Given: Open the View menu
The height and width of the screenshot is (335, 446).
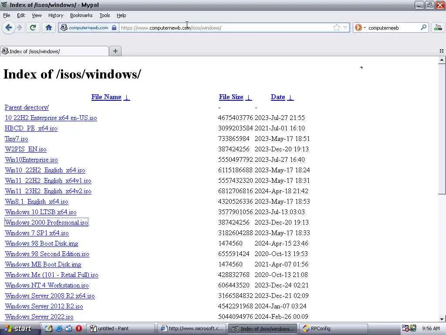Looking at the screenshot, I should click(37, 15).
